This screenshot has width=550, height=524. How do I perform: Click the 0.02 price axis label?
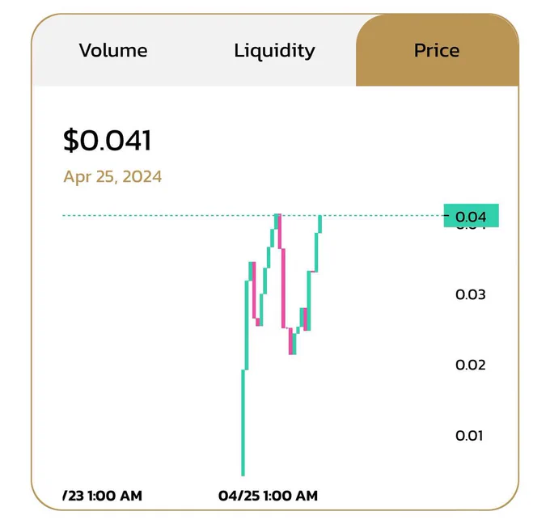471,366
